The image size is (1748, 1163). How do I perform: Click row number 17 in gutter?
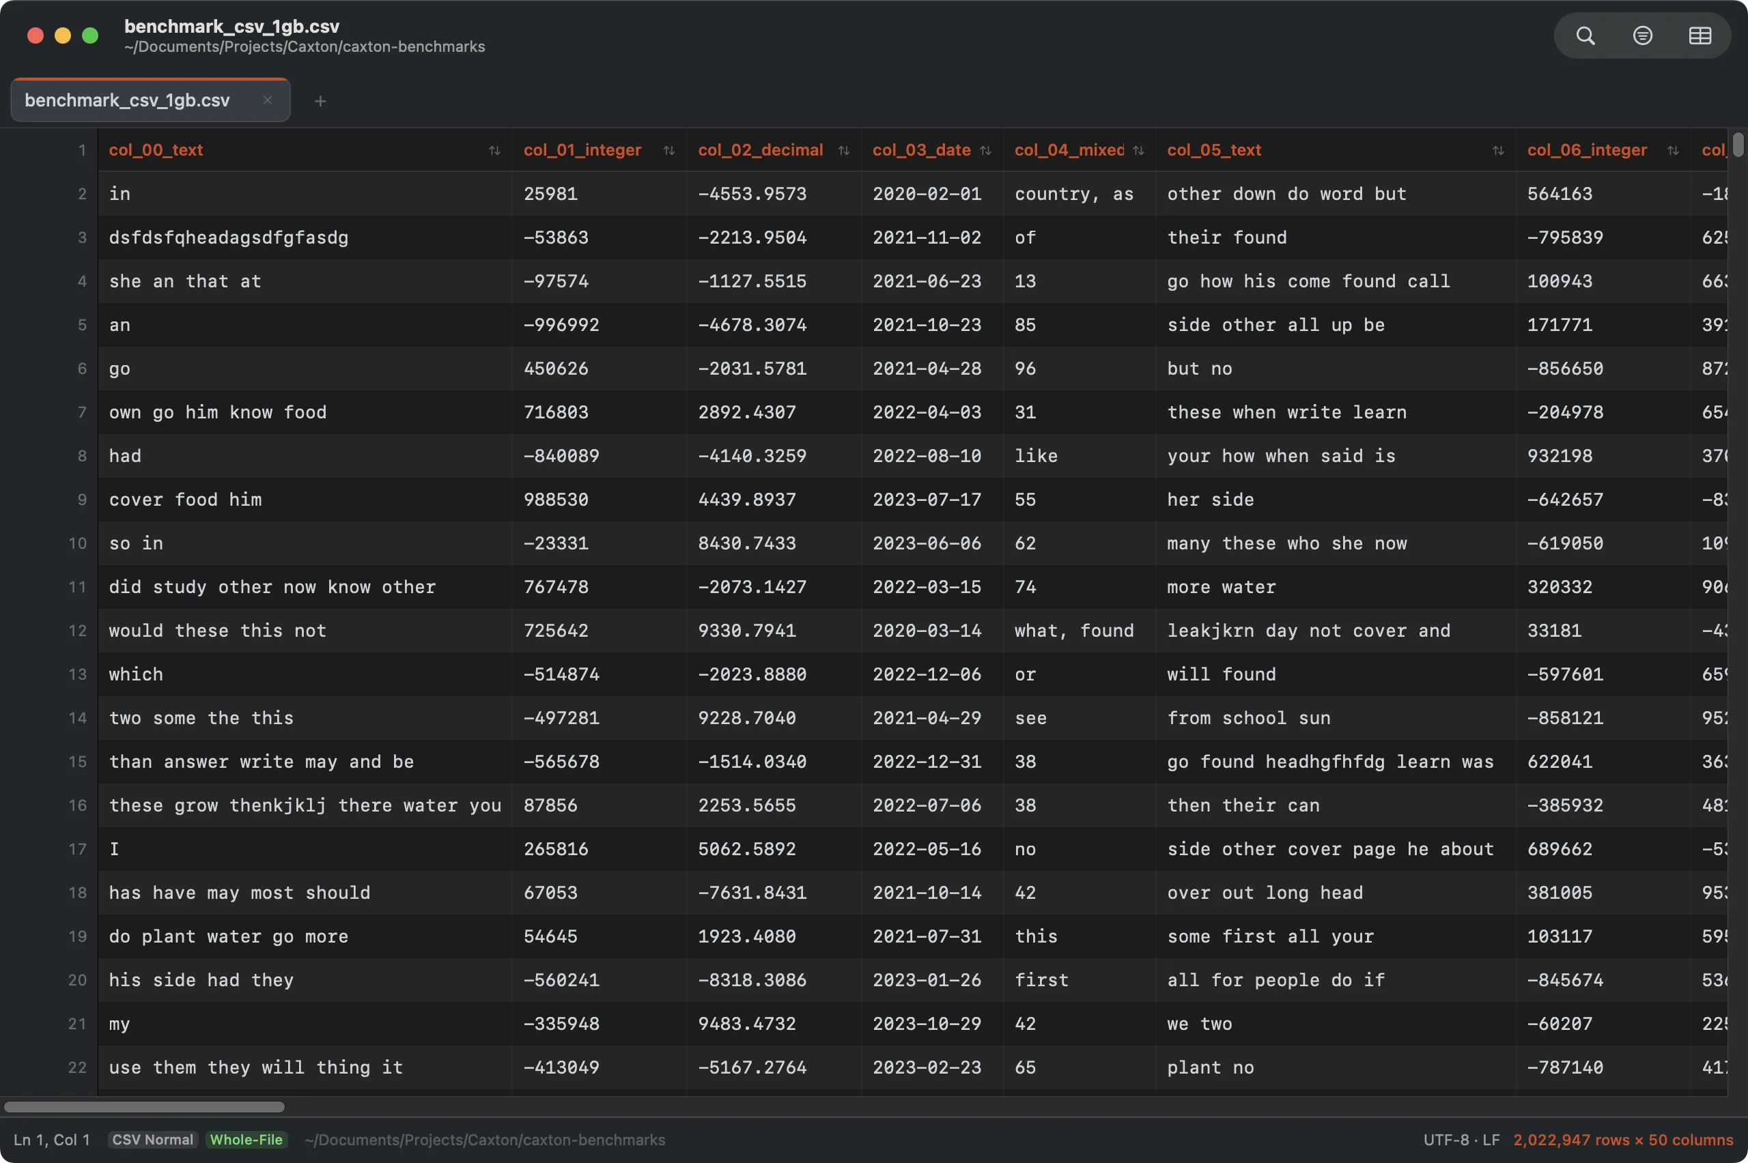(78, 849)
